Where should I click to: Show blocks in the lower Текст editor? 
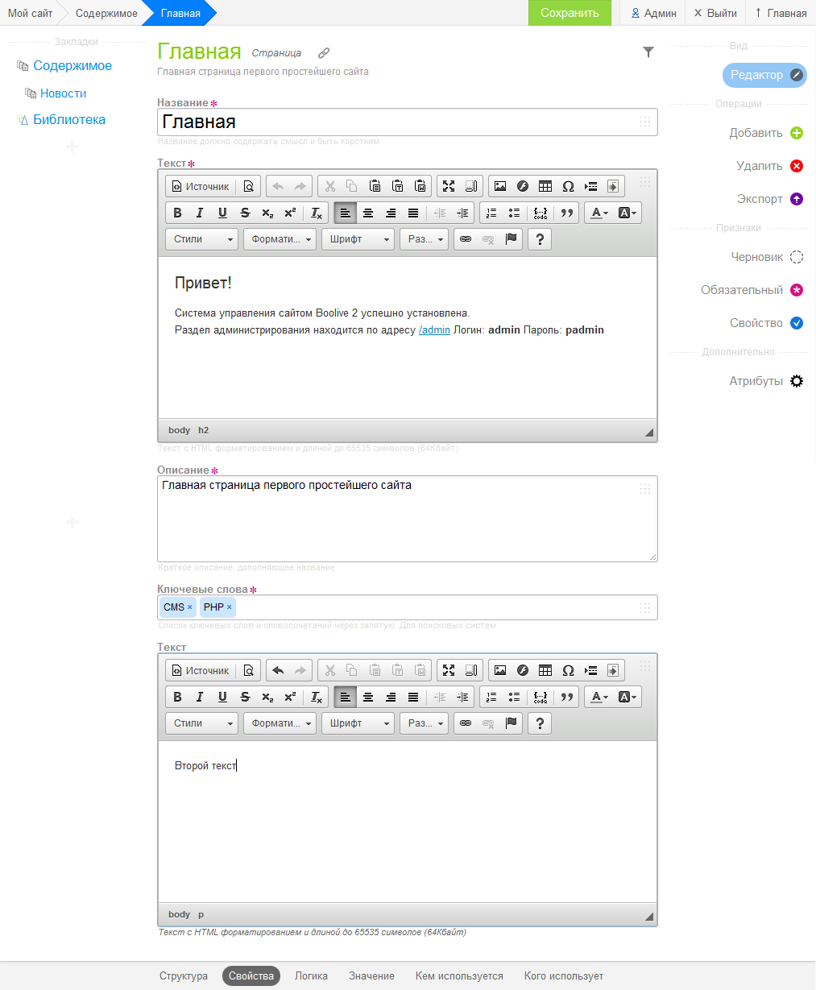pos(471,670)
